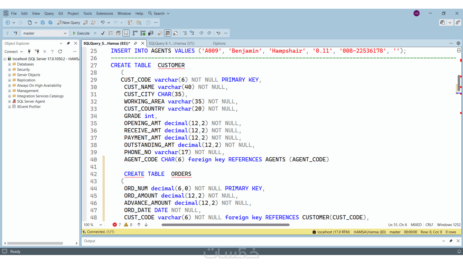The width and height of the screenshot is (463, 264).
Task: Expand the Server Objects node
Action: [10, 75]
